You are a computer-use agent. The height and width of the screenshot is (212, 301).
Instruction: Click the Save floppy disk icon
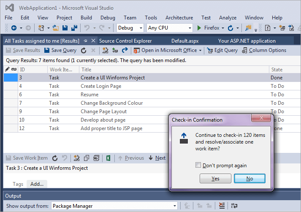(x=65, y=28)
